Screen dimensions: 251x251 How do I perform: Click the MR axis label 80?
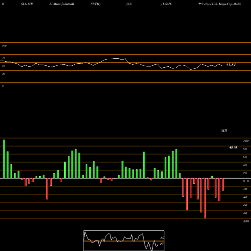(x=244, y=149)
